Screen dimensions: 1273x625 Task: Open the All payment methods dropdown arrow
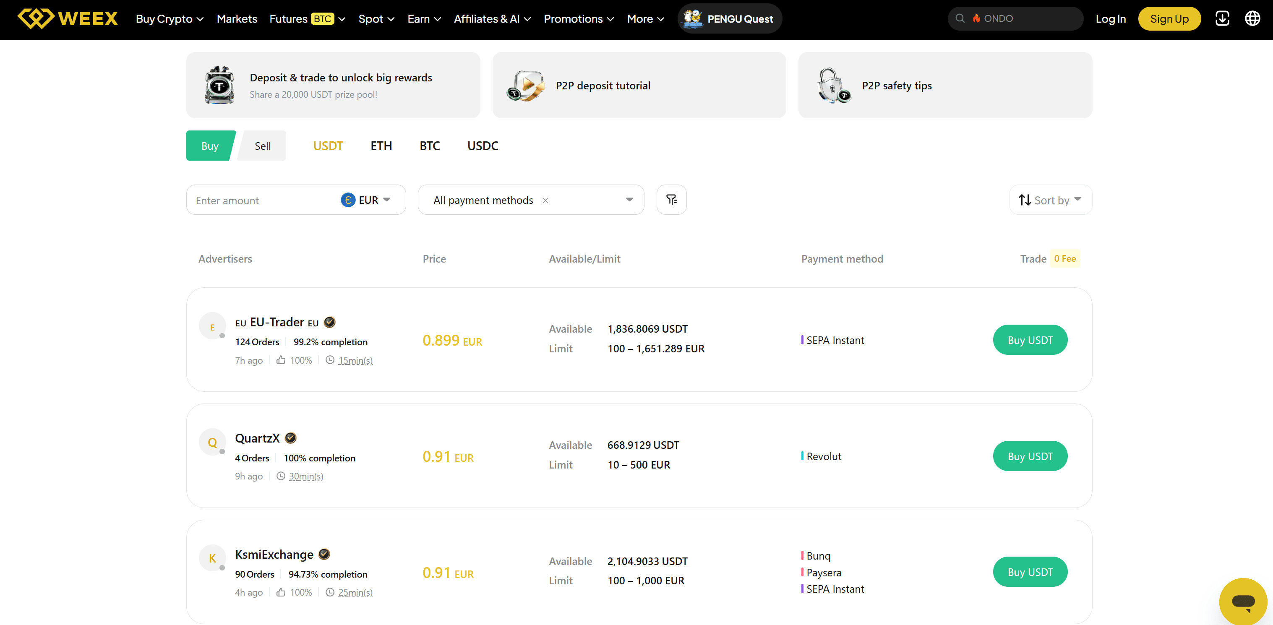(x=629, y=200)
